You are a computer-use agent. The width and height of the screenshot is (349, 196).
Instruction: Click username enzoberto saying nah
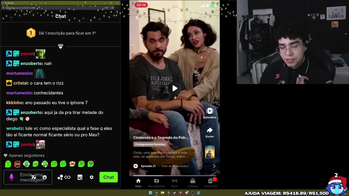point(32,63)
